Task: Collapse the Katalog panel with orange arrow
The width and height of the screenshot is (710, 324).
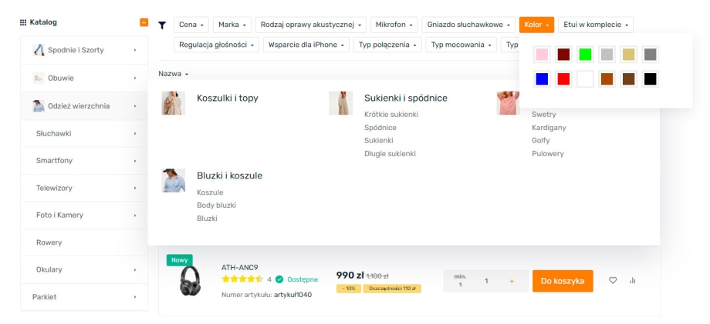Action: 144,22
